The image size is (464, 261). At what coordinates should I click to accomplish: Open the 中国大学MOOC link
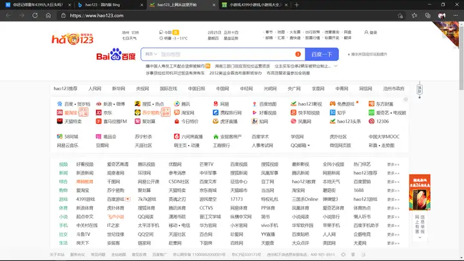[x=384, y=137]
